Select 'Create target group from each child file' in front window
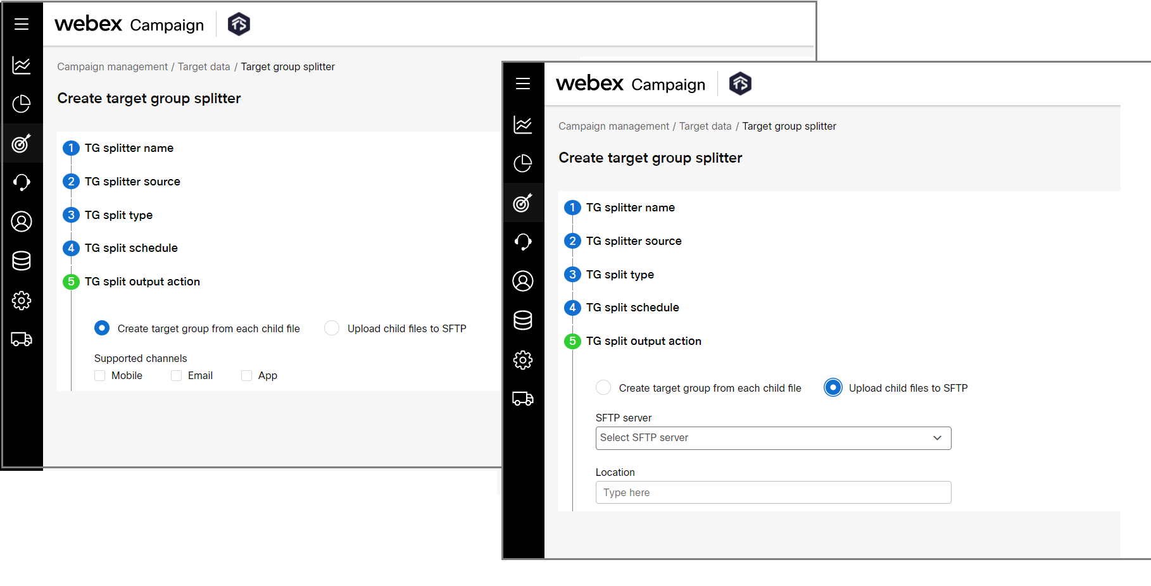Image resolution: width=1151 pixels, height=586 pixels. coord(603,387)
